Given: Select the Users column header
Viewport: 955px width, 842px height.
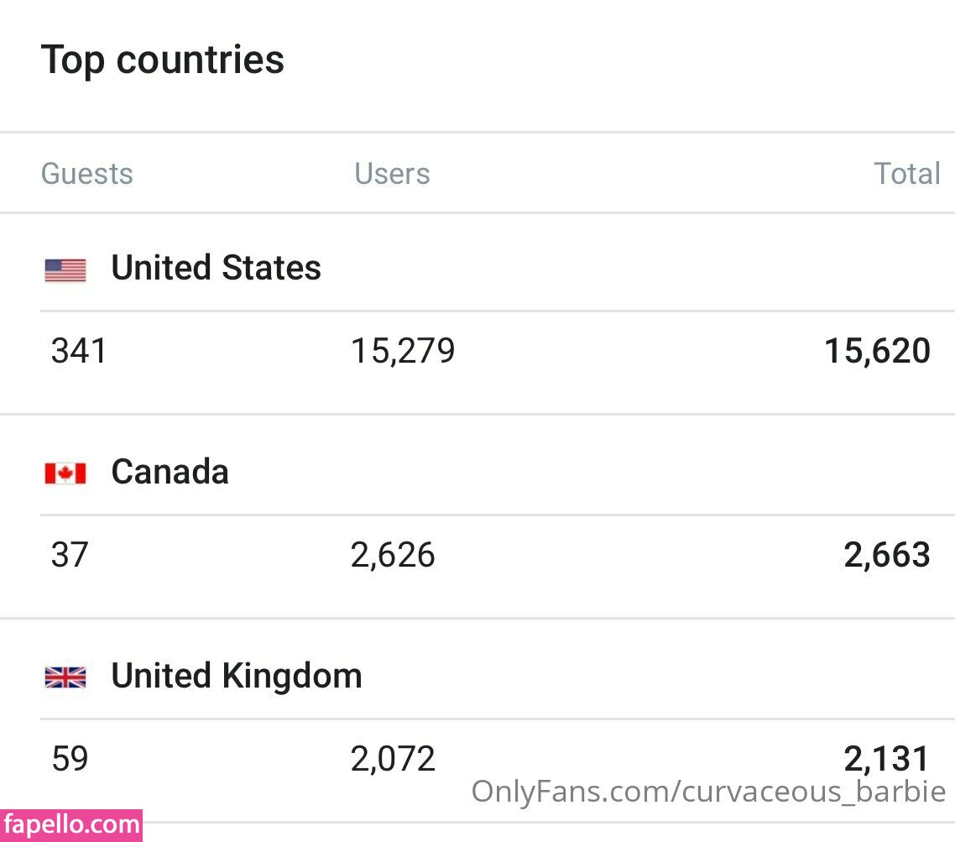Looking at the screenshot, I should tap(392, 174).
